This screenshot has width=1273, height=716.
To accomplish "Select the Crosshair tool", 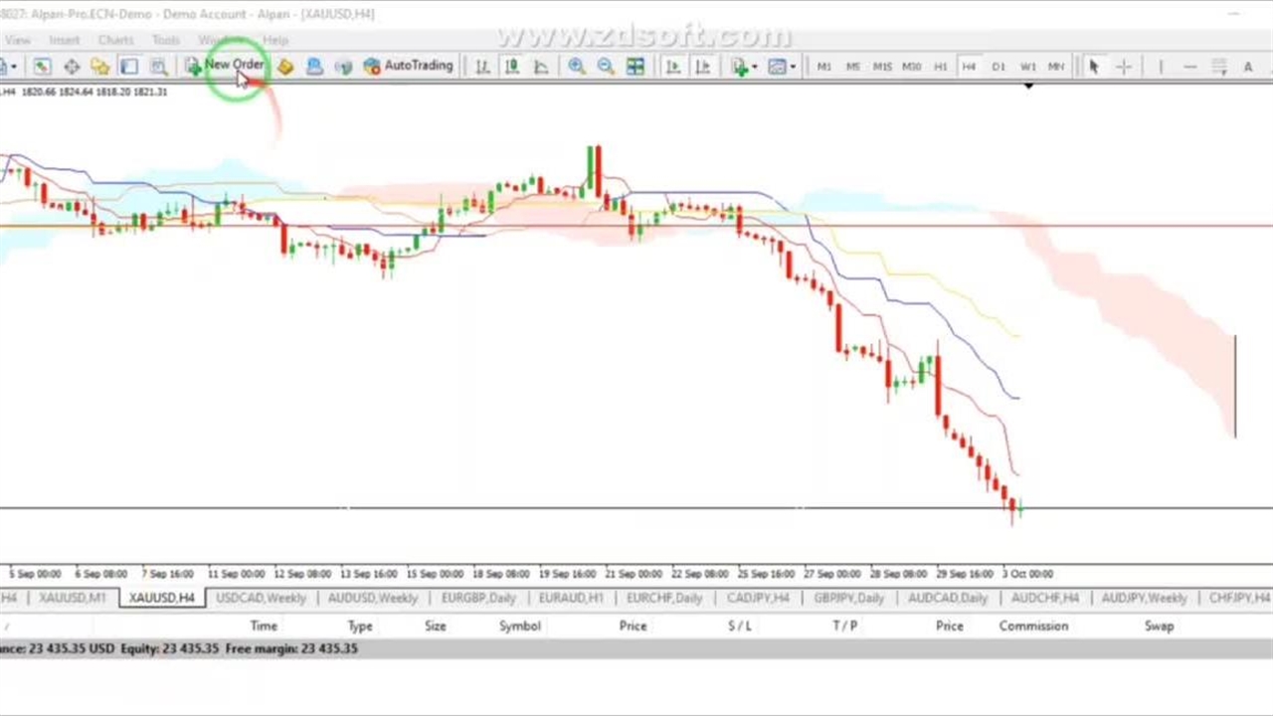I will coord(1124,67).
